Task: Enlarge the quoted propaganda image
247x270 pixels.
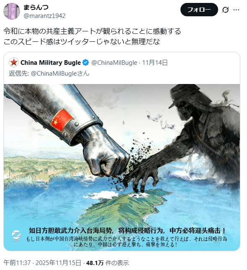Action: (x=122, y=167)
